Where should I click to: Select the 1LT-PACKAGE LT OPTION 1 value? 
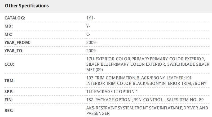[112, 92]
